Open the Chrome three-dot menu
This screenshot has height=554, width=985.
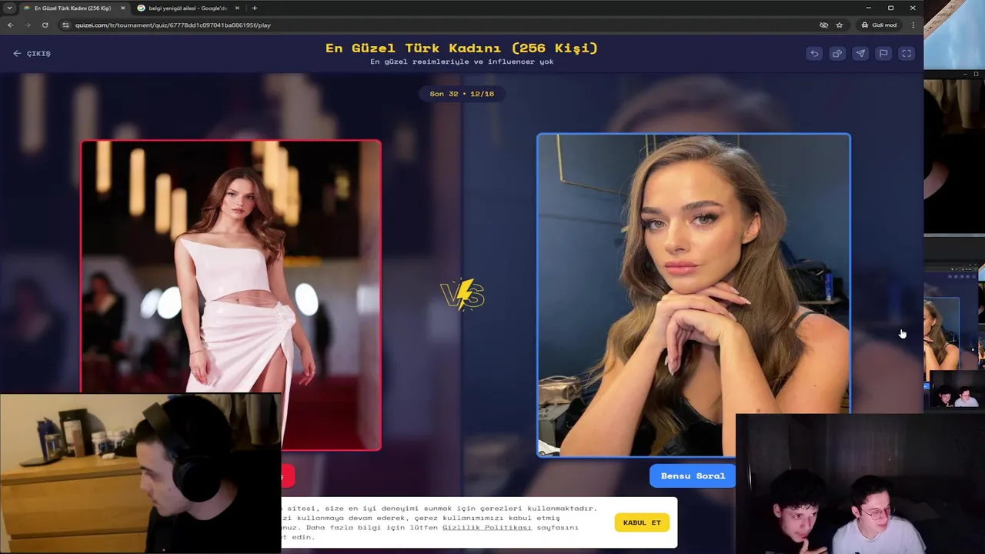tap(913, 25)
